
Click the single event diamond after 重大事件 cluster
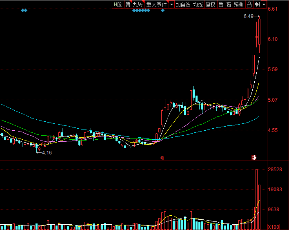[162, 11]
